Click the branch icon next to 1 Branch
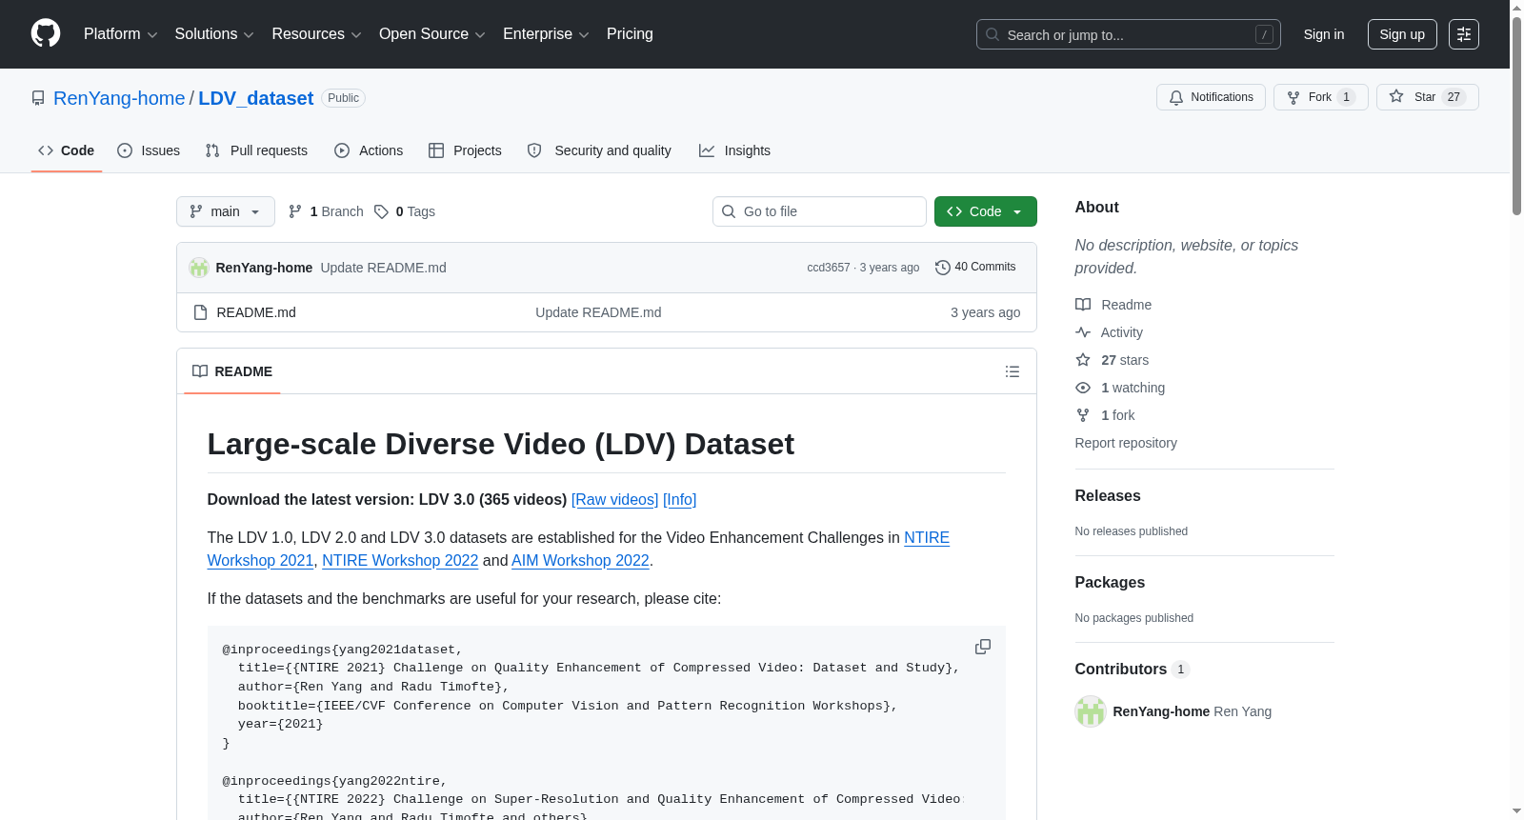 [295, 211]
